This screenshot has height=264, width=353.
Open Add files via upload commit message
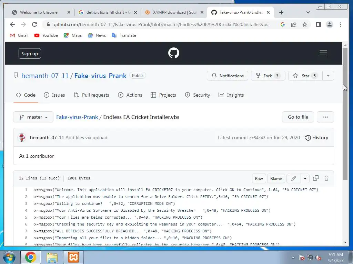click(x=86, y=137)
